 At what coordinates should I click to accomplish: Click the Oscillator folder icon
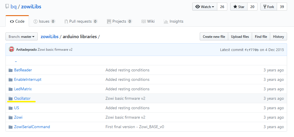11,98
